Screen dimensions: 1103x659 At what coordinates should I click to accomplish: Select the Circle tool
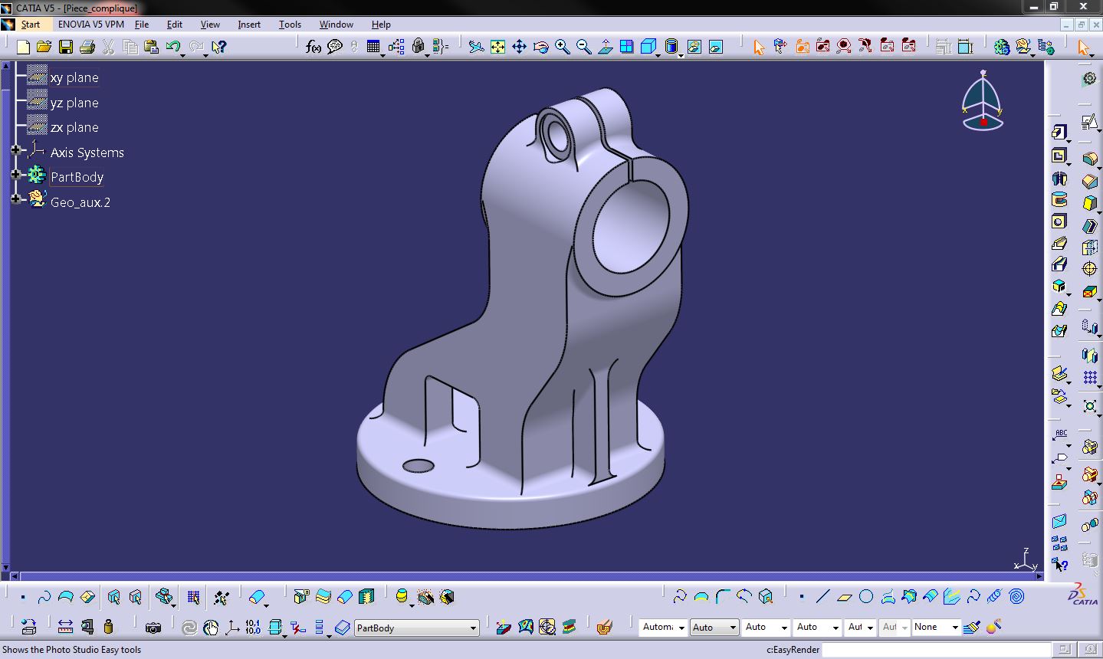point(866,597)
